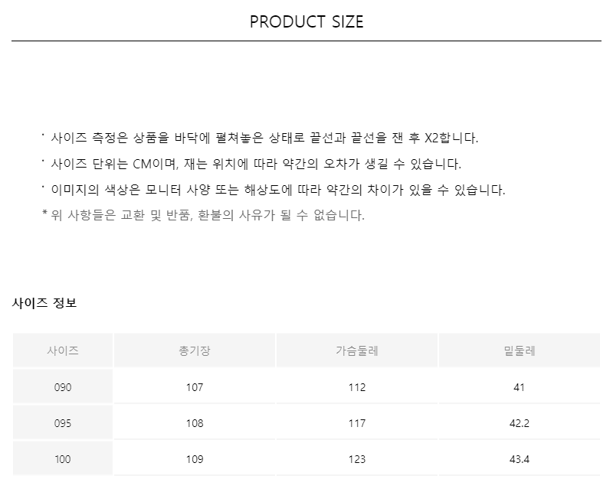Click the CM unit note line
613x489 pixels.
[251, 164]
